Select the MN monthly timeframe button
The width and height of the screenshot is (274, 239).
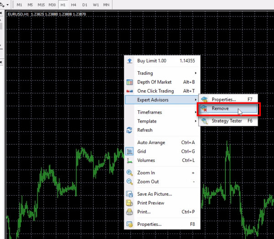(106, 5)
